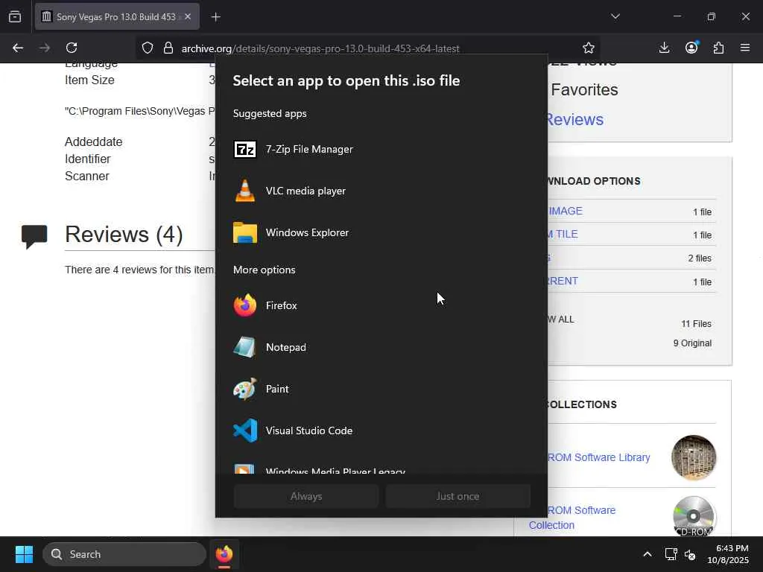763x572 pixels.
Task: Click the Addeddate label
Action: [93, 142]
